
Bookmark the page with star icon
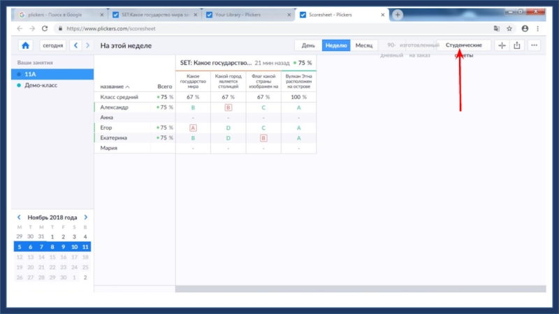(509, 29)
